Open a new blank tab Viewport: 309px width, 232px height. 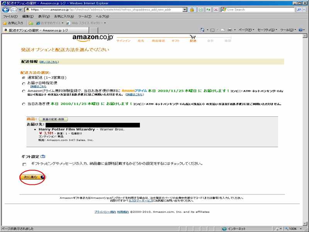[x=93, y=31]
